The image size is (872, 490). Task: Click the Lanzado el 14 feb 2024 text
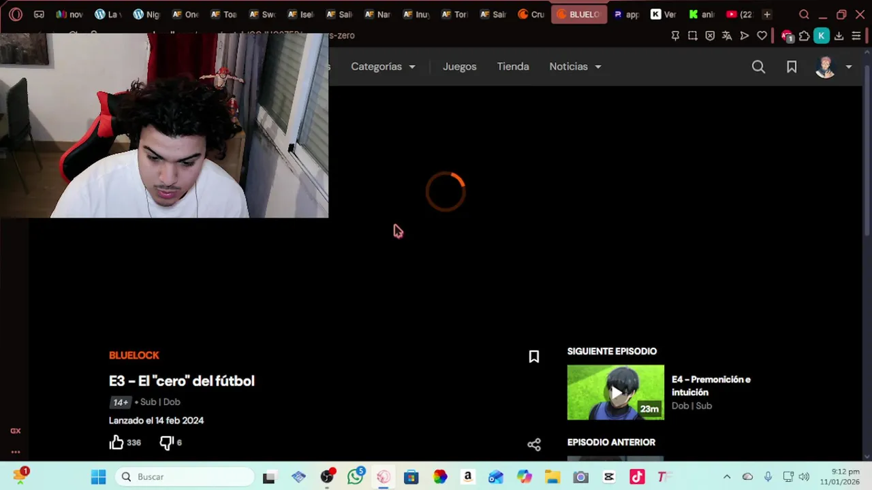(157, 421)
